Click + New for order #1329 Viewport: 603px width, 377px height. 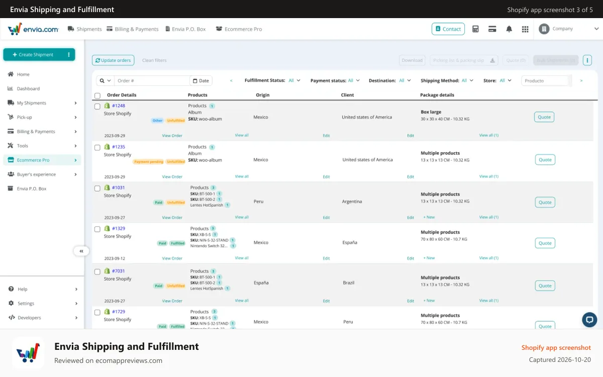tap(429, 258)
